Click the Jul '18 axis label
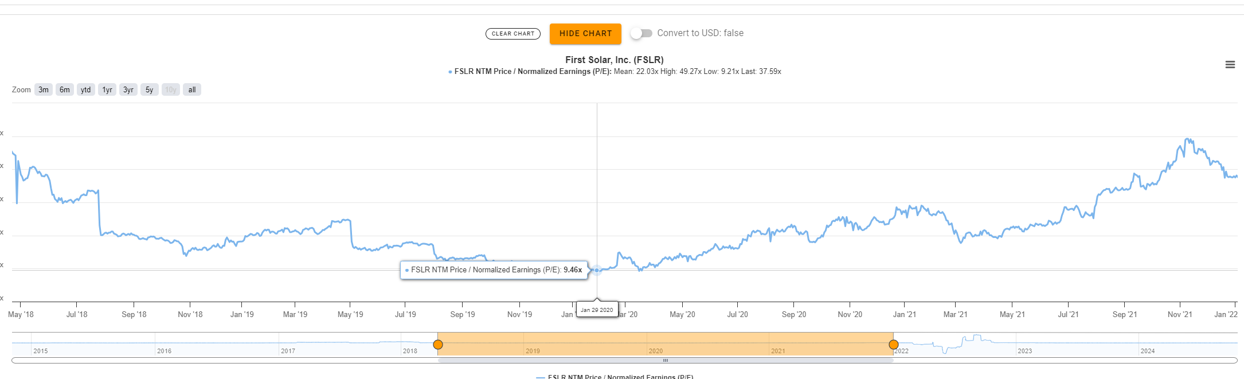This screenshot has height=379, width=1244. [77, 314]
